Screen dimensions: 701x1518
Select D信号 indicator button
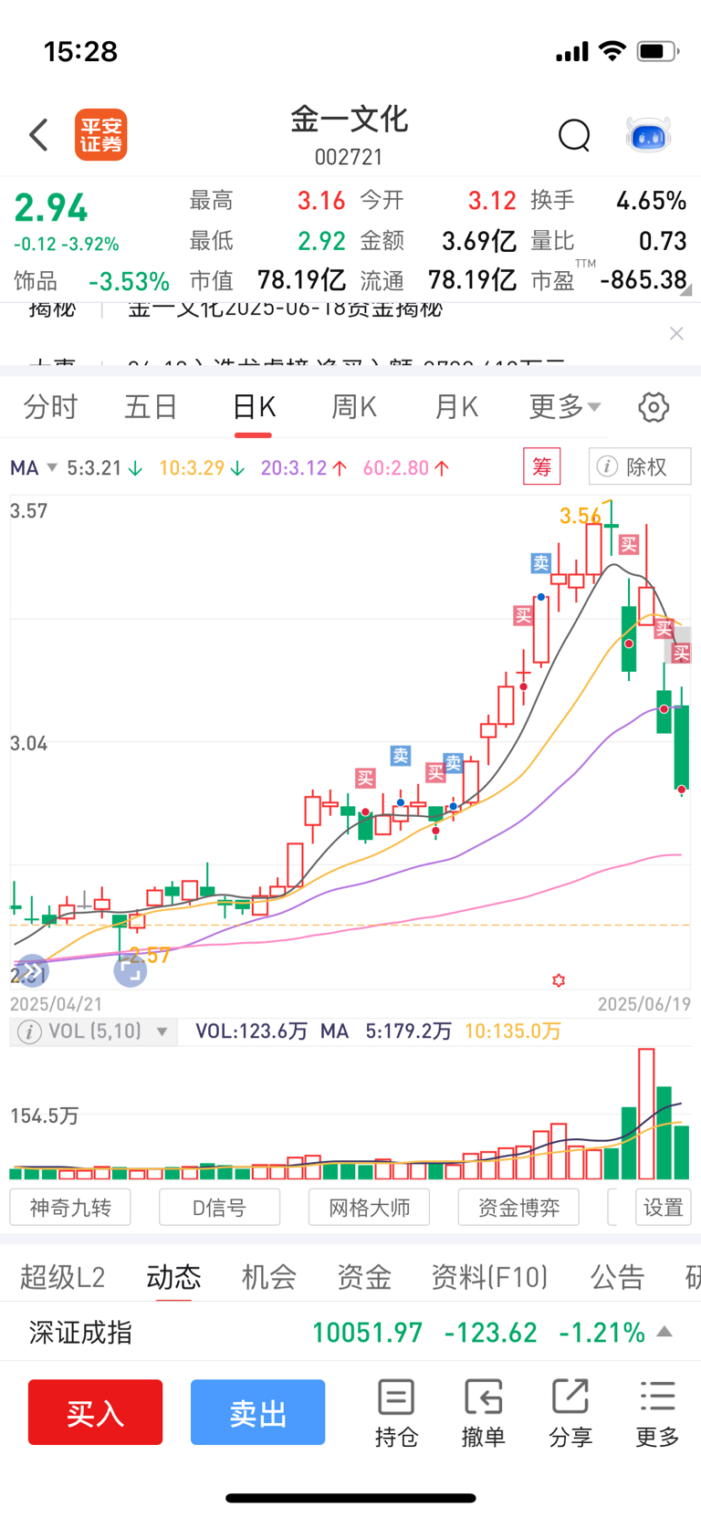coord(219,1208)
